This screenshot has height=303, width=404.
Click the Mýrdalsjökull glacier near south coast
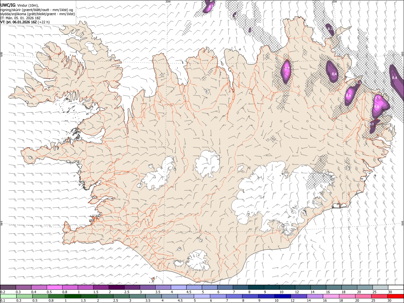click(x=198, y=260)
